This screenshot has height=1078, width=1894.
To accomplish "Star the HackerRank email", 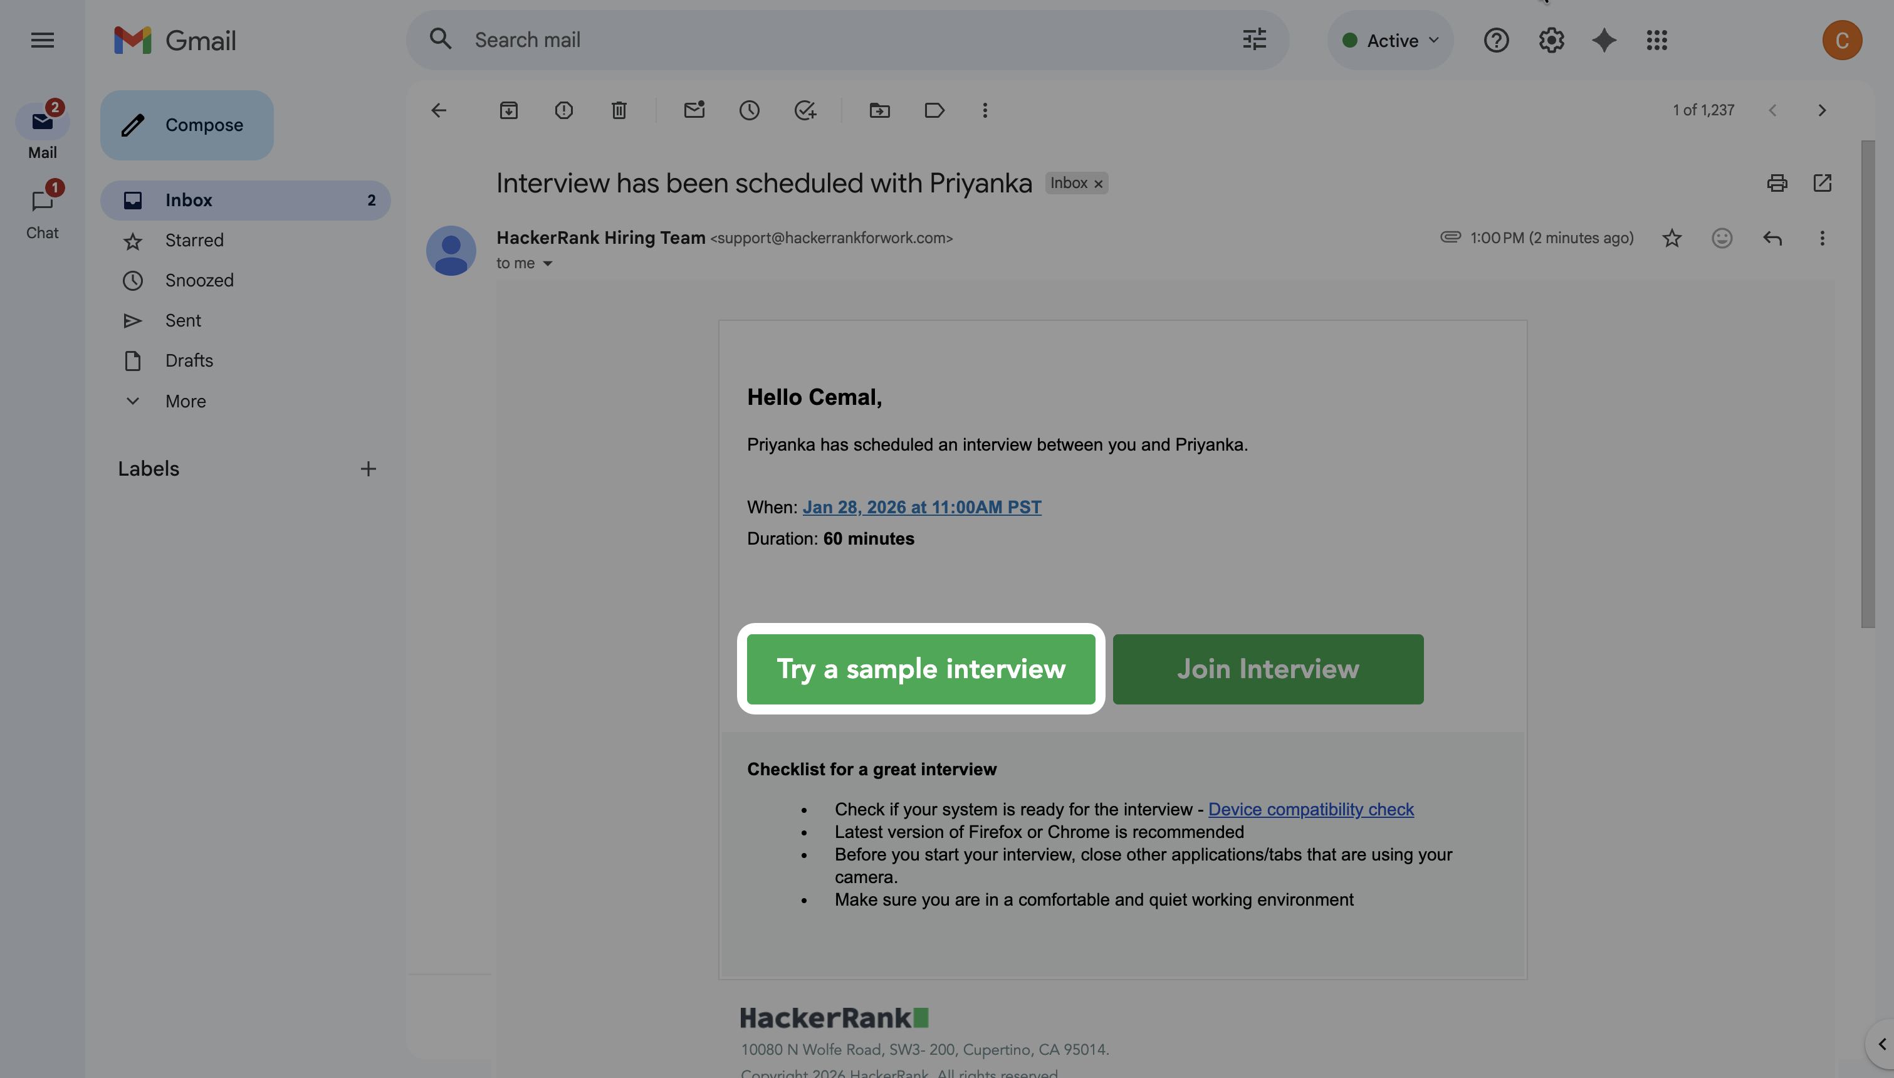I will (x=1672, y=238).
